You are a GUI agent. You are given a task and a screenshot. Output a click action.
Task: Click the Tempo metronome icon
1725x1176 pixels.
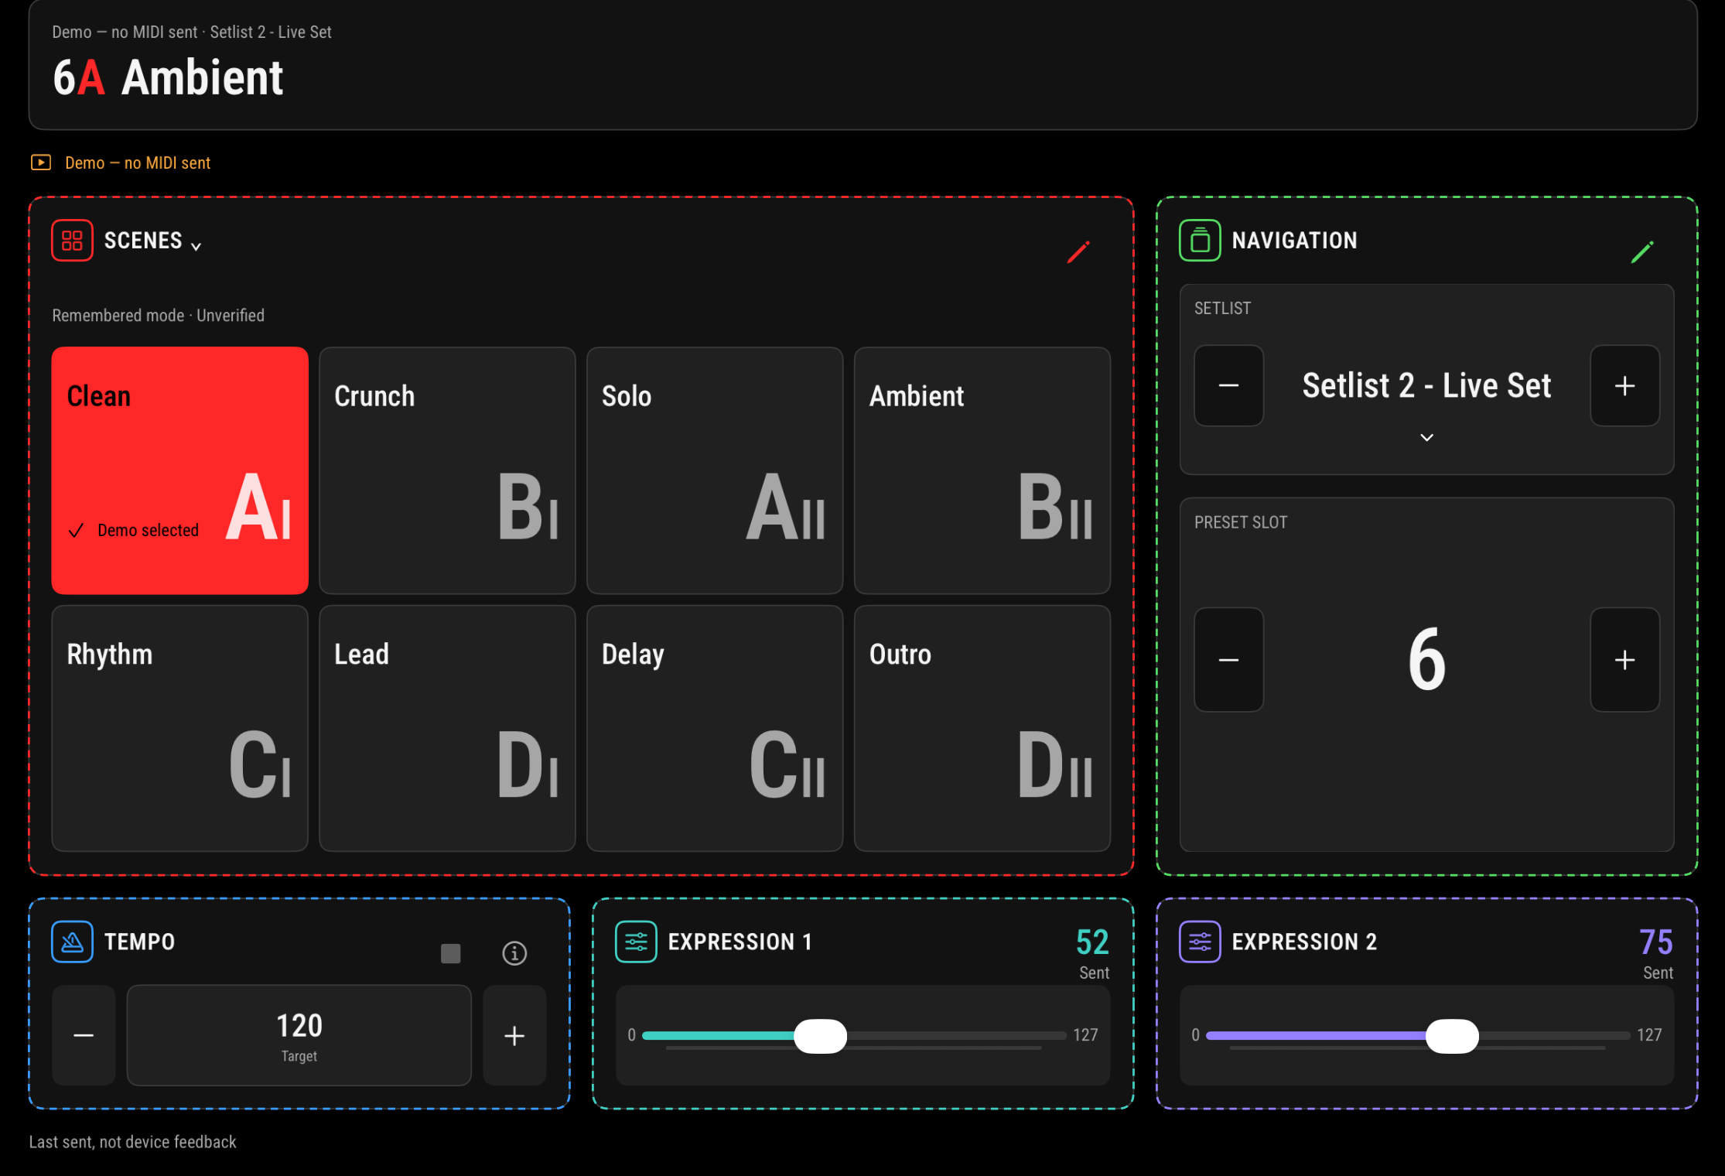72,942
